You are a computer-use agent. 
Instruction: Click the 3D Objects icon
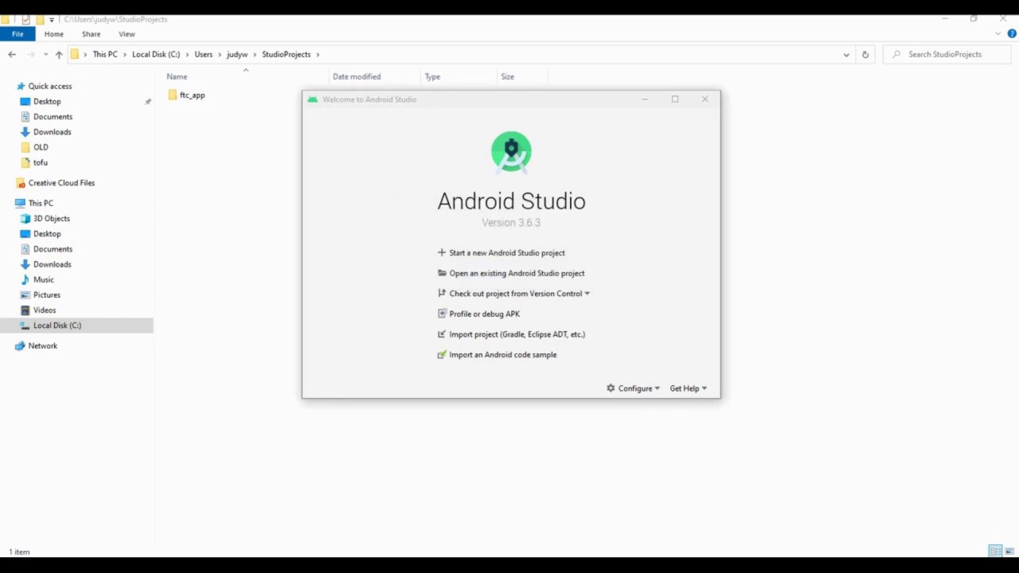(25, 218)
